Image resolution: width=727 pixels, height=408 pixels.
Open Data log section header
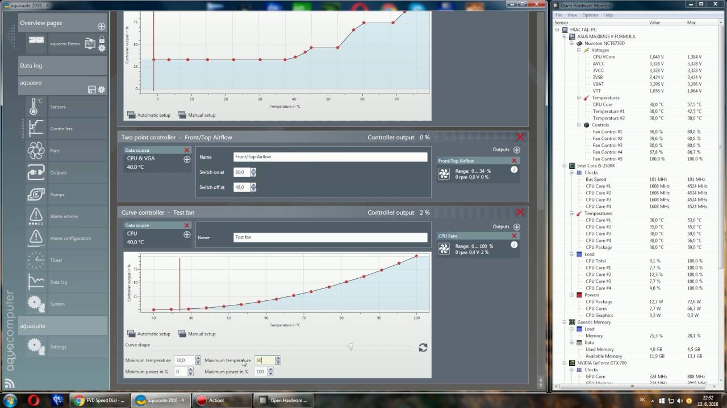click(62, 66)
